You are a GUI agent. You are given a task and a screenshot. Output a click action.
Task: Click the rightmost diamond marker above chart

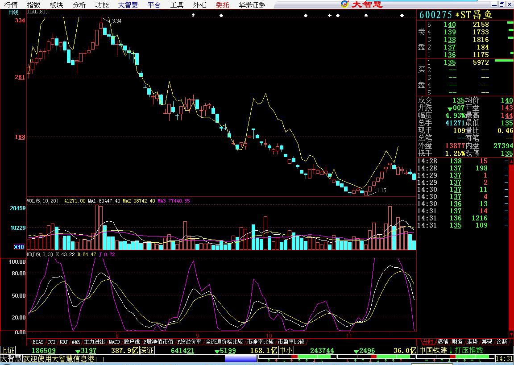click(402, 15)
